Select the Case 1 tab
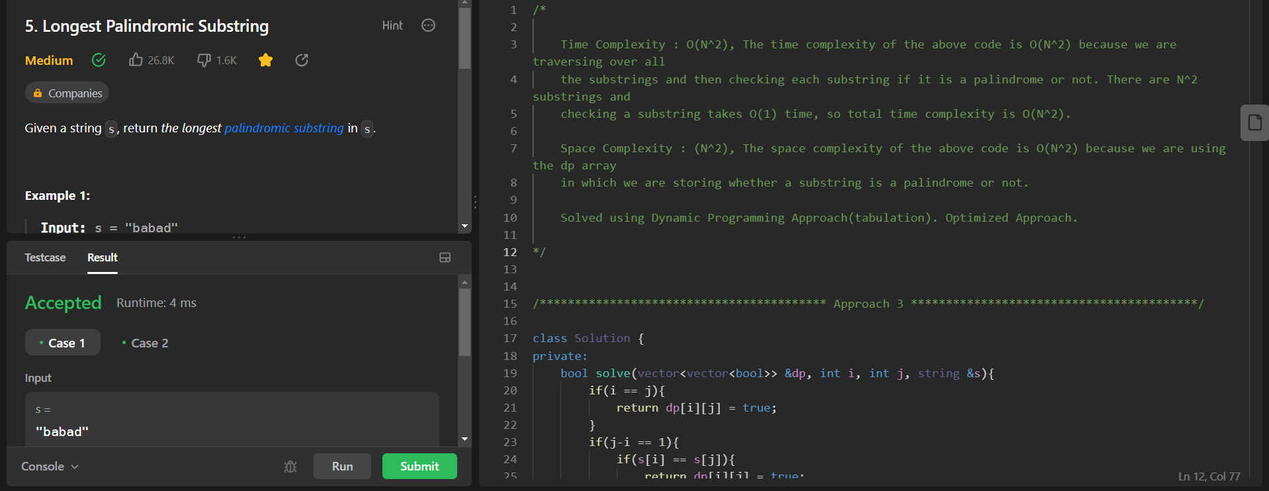Image resolution: width=1269 pixels, height=491 pixels. [x=63, y=343]
